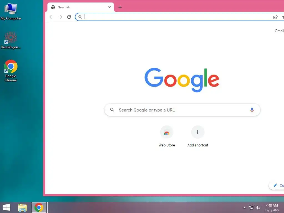The height and width of the screenshot is (213, 284).
Task: Click the Customize Chrome pencil button
Action: point(277,185)
